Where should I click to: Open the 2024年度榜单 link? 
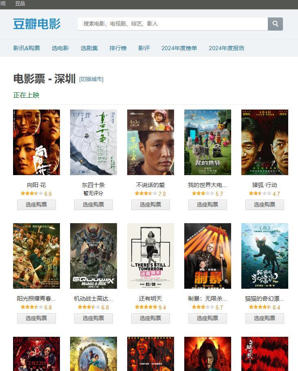click(179, 48)
